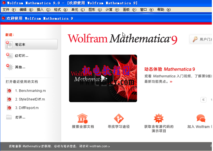The image size is (213, 151).
Task: Click the 打开... open file link
Action: pyautogui.click(x=20, y=117)
